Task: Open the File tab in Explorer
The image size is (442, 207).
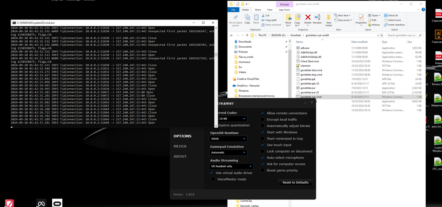Action: (233, 10)
